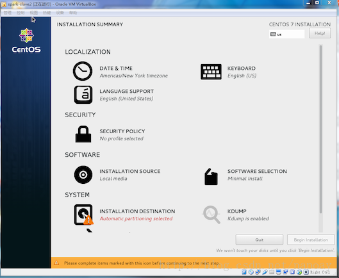Screen dimensions: 339x278
Task: Click the warning triangle in orange bar
Action: point(56,263)
